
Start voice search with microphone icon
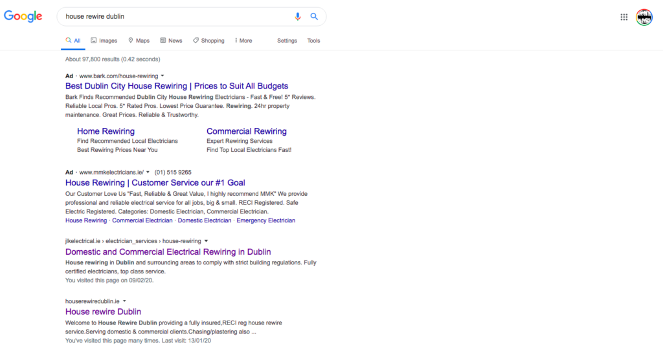[298, 16]
